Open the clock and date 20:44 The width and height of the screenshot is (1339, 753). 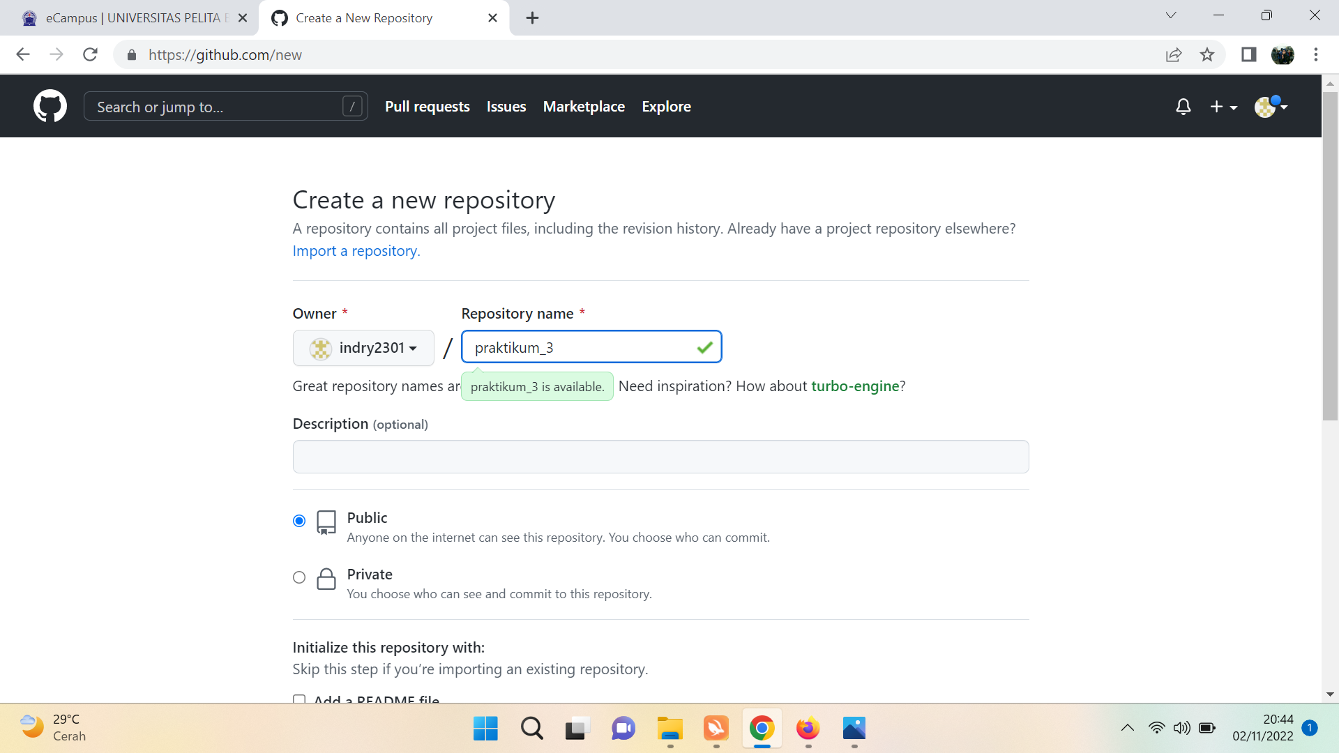pos(1262,728)
